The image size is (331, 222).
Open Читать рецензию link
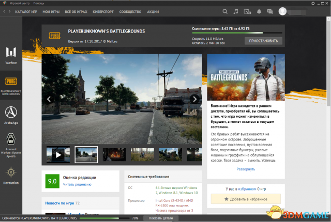(77, 184)
